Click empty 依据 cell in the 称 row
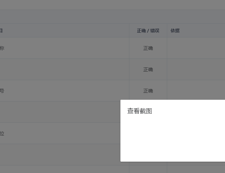This screenshot has width=225, height=173. (x=196, y=48)
